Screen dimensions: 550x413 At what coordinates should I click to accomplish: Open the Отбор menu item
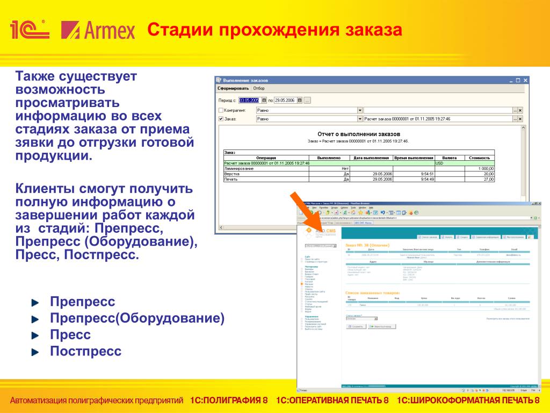coord(259,89)
